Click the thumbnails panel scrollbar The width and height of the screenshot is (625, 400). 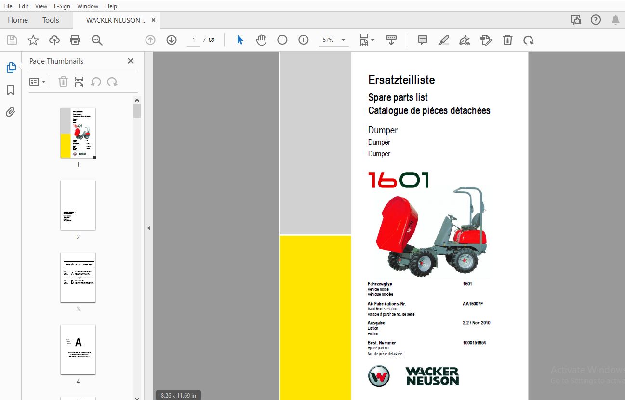pos(137,111)
